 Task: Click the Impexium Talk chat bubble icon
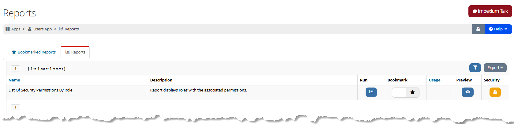point(475,11)
